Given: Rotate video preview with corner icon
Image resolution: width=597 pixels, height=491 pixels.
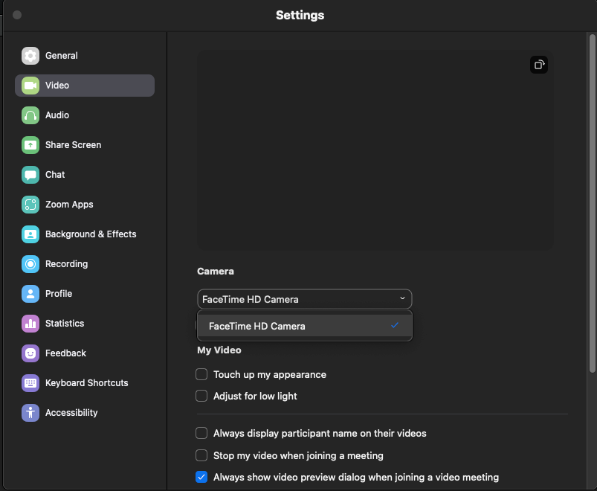Looking at the screenshot, I should tap(539, 65).
